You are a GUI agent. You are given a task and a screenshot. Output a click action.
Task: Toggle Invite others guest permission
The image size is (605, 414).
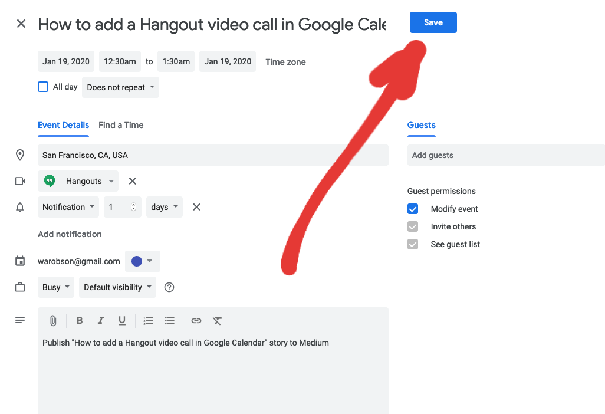pos(413,226)
